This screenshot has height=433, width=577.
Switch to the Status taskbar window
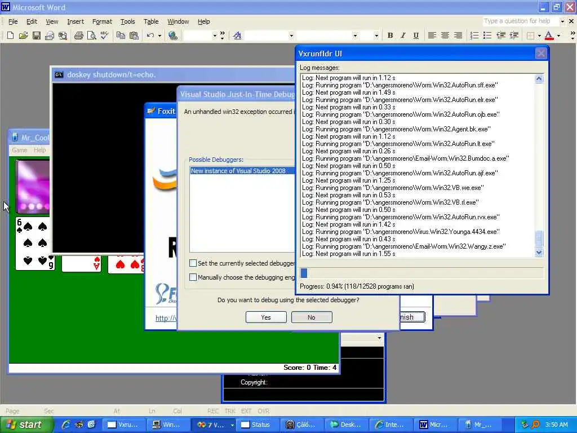coord(256,425)
